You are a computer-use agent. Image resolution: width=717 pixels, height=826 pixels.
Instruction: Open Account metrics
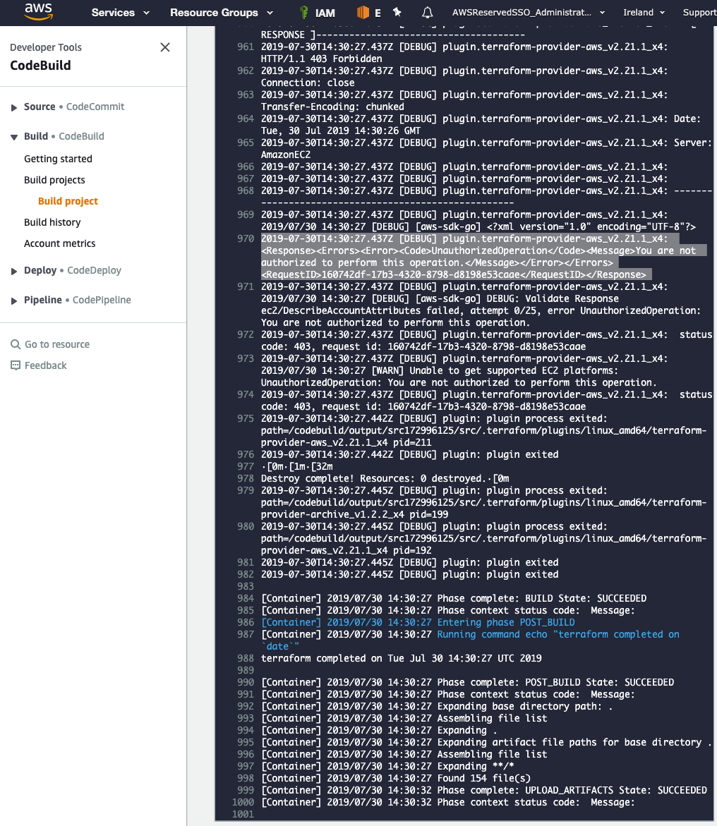click(x=59, y=243)
